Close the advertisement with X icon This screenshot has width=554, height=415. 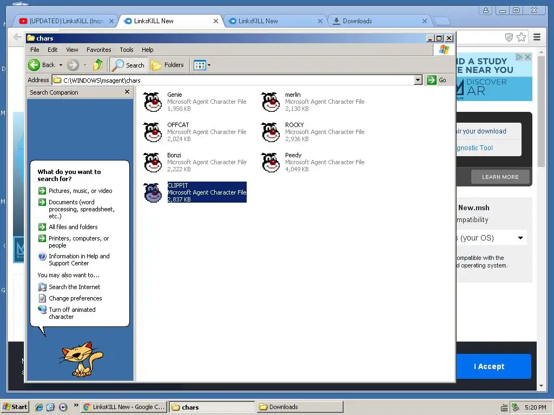527,57
